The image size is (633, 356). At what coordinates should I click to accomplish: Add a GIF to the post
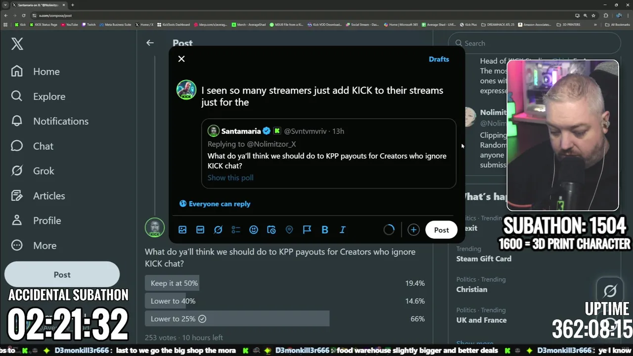point(200,229)
